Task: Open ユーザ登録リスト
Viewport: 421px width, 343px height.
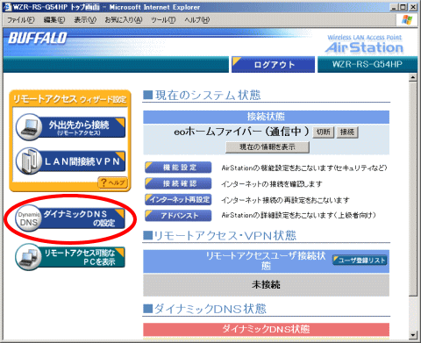Action: click(x=360, y=260)
